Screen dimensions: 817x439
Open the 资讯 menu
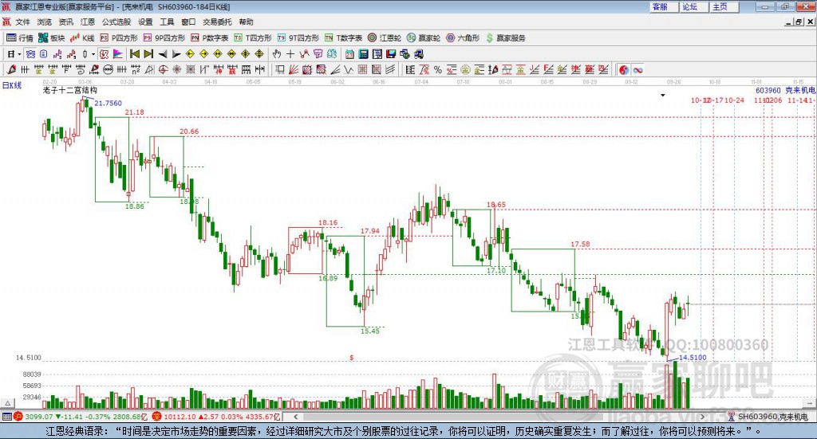pos(66,22)
